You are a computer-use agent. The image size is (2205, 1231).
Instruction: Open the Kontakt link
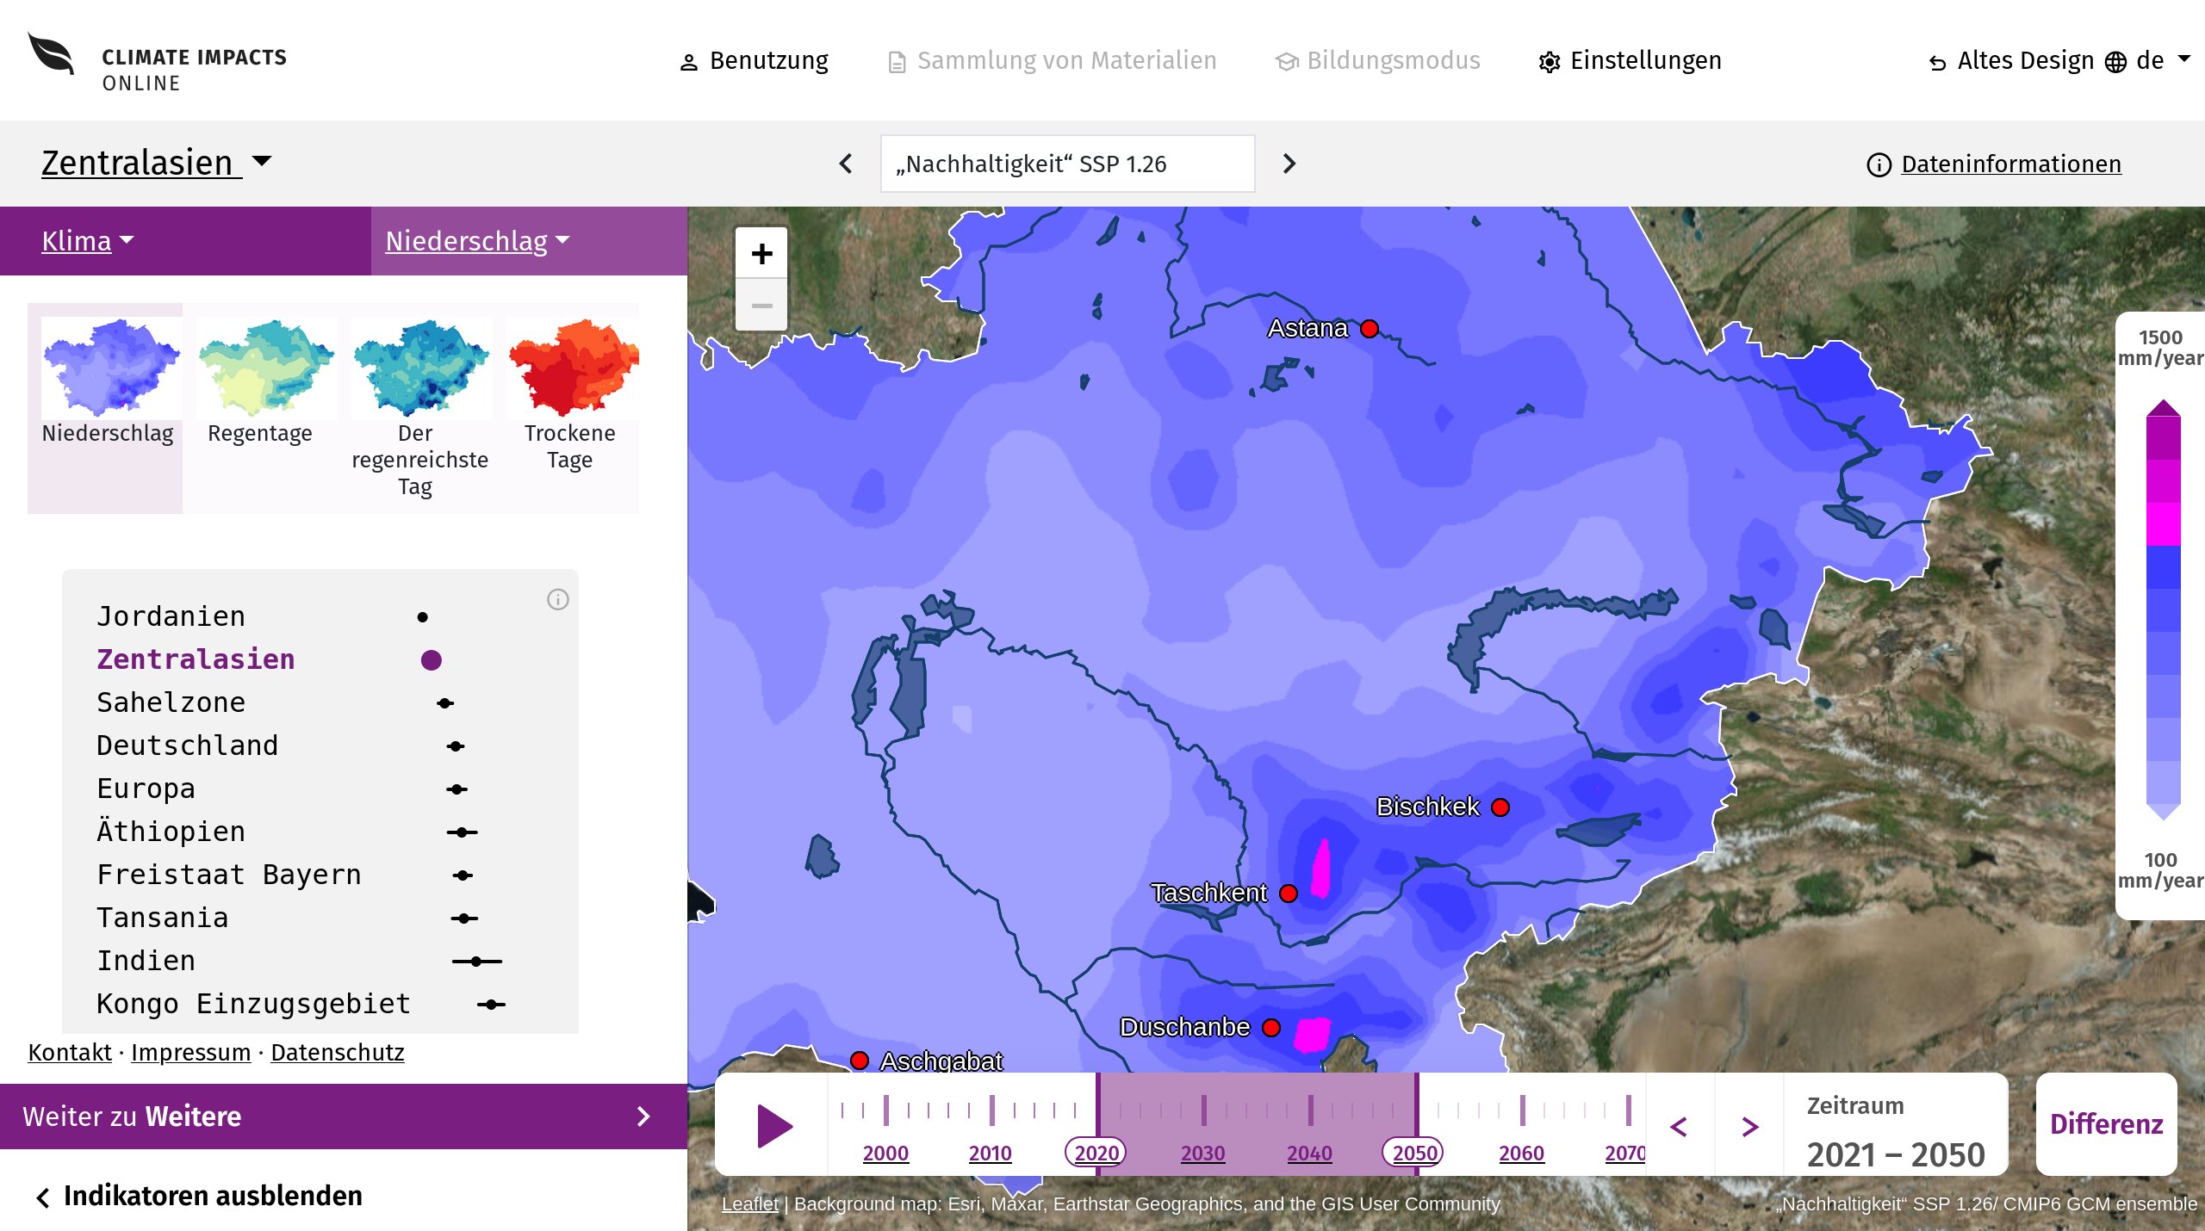[x=70, y=1052]
